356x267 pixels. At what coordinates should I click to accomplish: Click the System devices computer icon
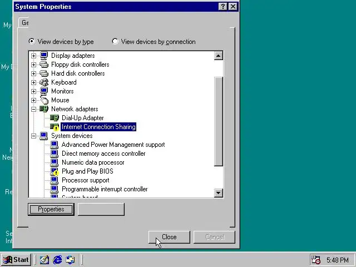point(44,136)
